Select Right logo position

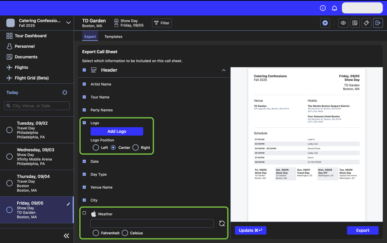pos(135,148)
